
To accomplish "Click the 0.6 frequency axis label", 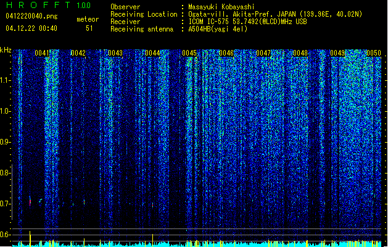I will pyautogui.click(x=6, y=235).
